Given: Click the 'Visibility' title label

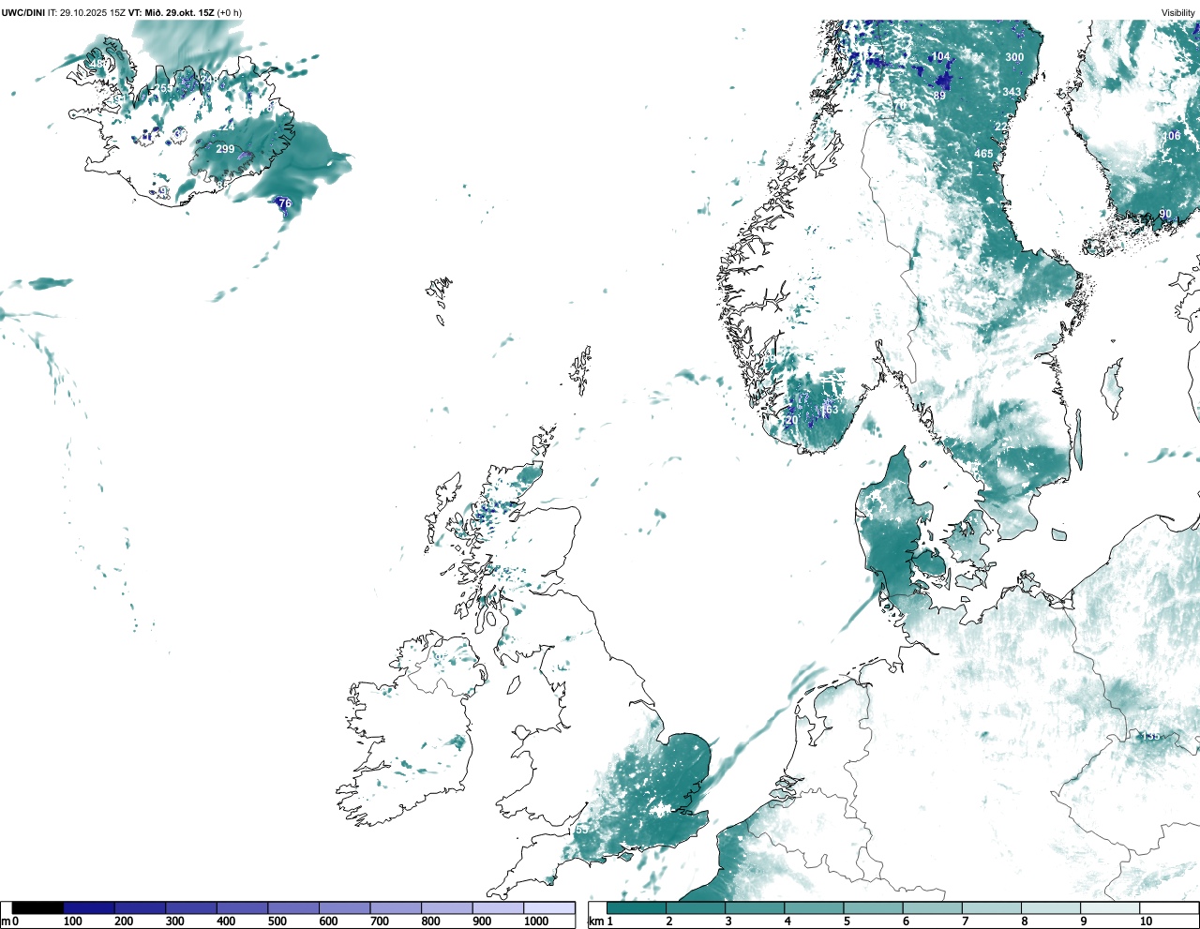Looking at the screenshot, I should [1178, 13].
